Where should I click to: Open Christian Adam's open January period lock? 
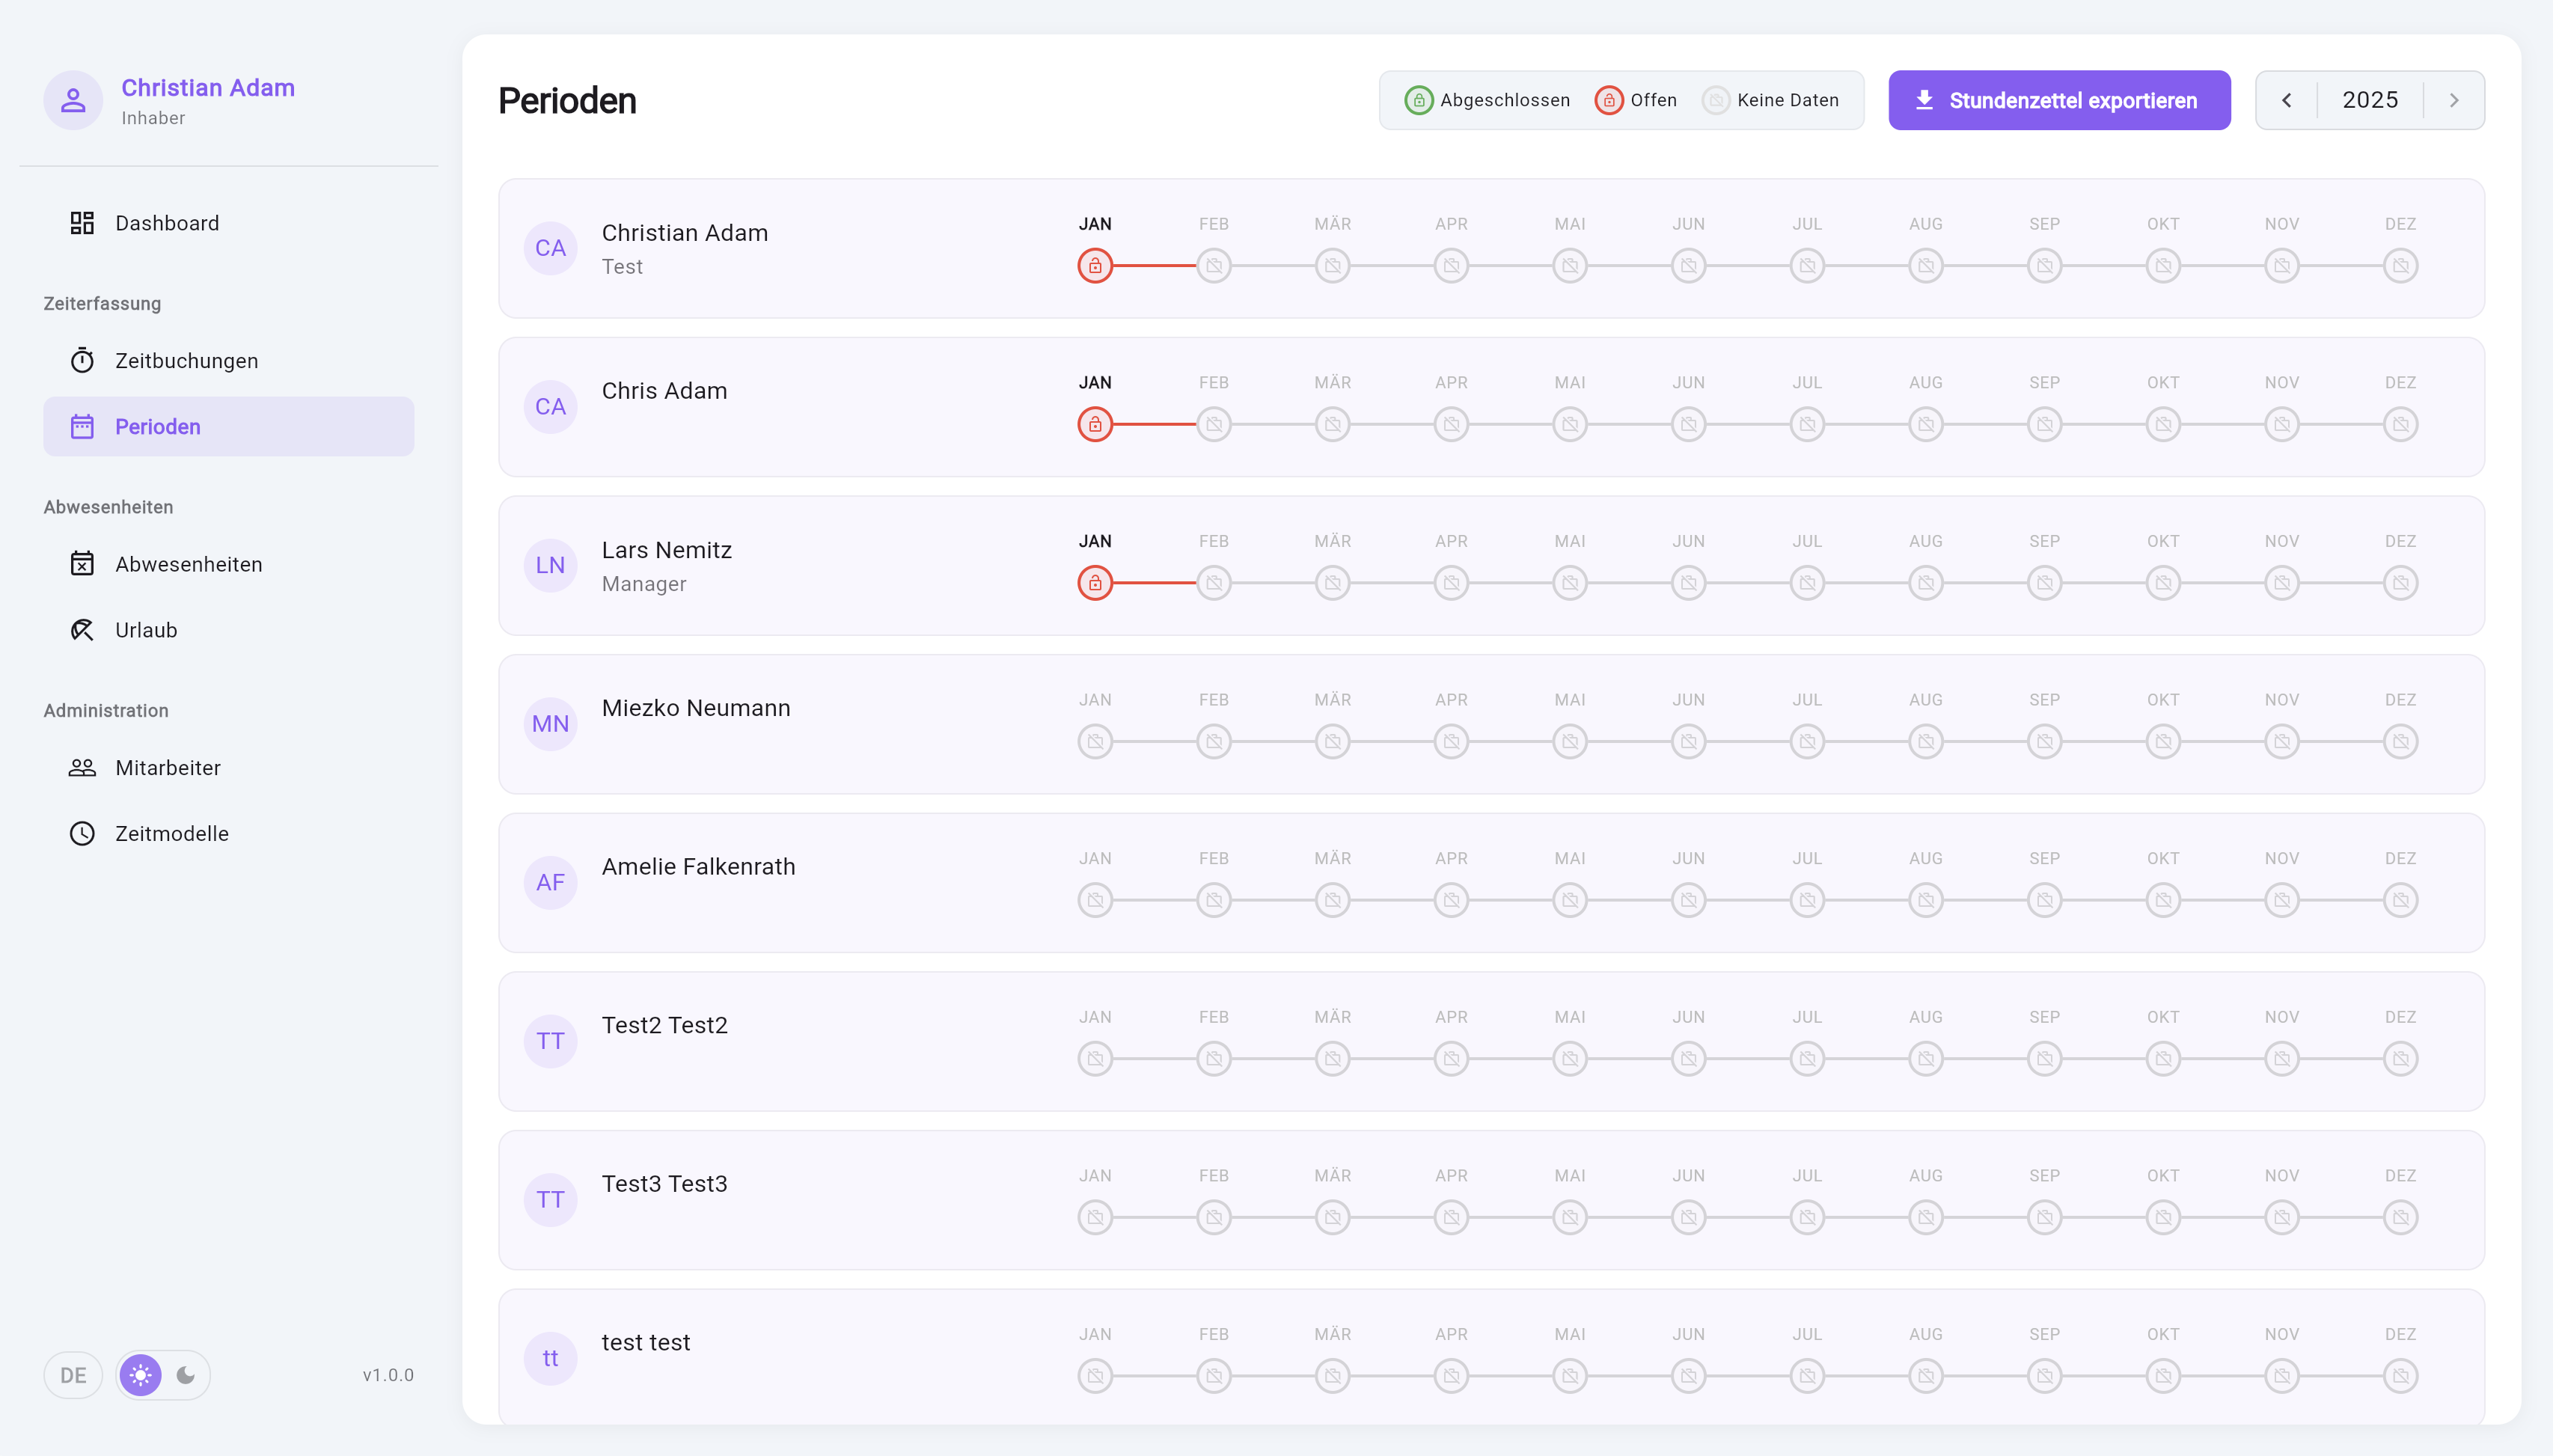pyautogui.click(x=1095, y=266)
